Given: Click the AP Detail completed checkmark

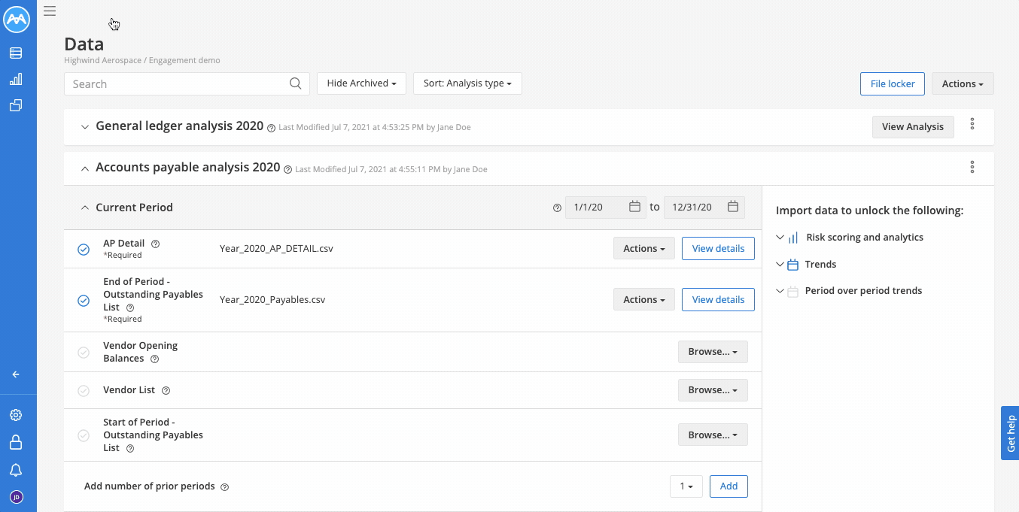Looking at the screenshot, I should [x=84, y=250].
